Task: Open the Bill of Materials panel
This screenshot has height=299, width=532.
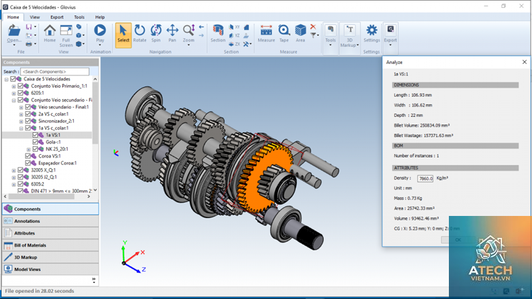Action: pyautogui.click(x=51, y=245)
